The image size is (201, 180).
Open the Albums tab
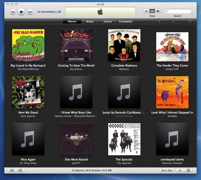pos(72,21)
